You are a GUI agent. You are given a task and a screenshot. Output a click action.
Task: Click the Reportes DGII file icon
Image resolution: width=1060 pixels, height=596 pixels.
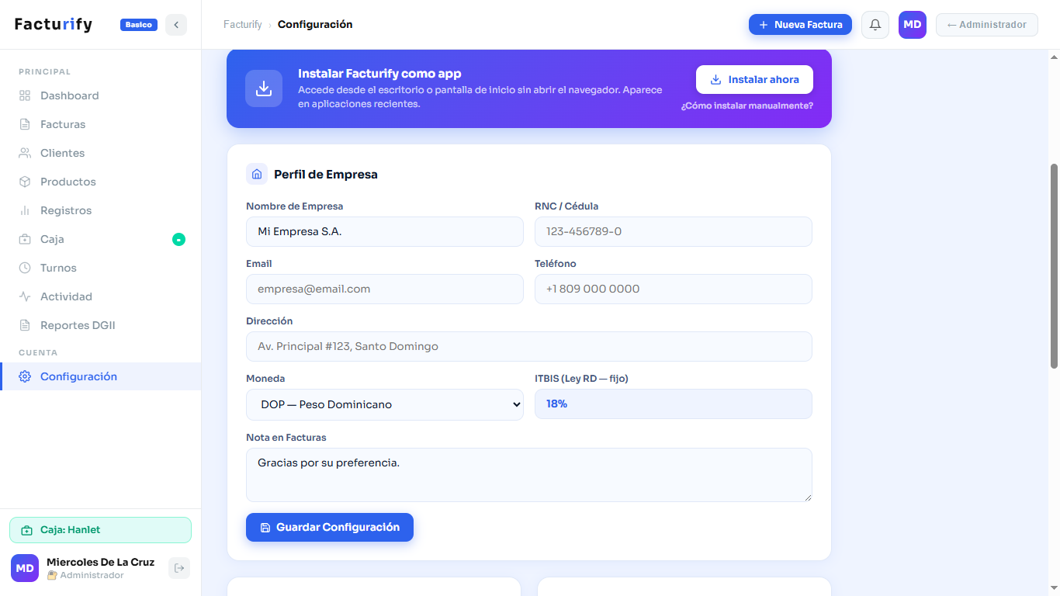coord(25,325)
